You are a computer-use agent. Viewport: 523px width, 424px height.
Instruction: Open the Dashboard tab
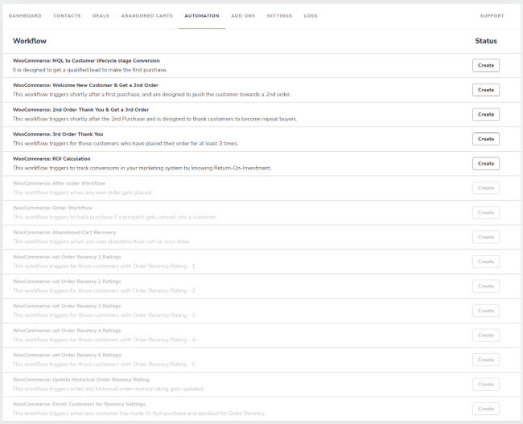[25, 15]
